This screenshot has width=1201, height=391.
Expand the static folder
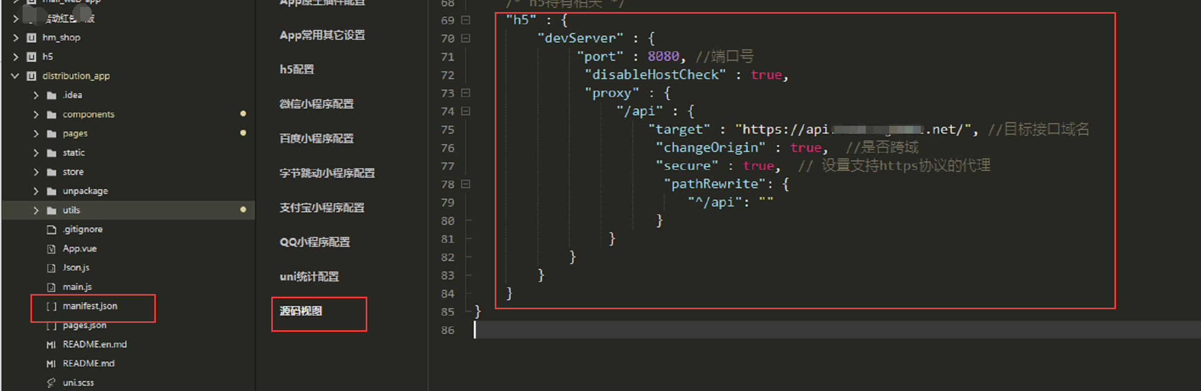click(36, 153)
